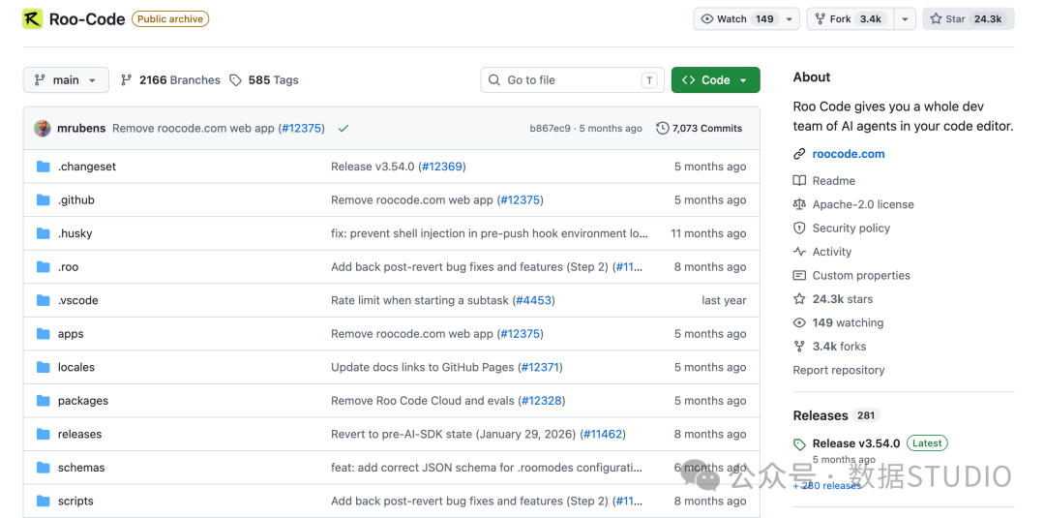
Task: Click the apps folder icon
Action: pos(44,333)
